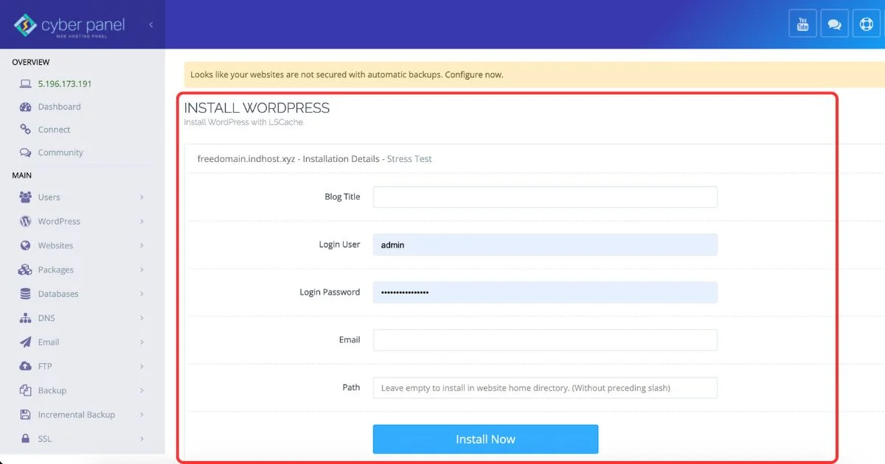
Task: Click the Community chat icon
Action: tap(25, 152)
